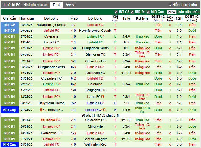Open the 20 recent matches dropdown
Image resolution: width=201 pixels, height=148 pixels.
pyautogui.click(x=171, y=12)
